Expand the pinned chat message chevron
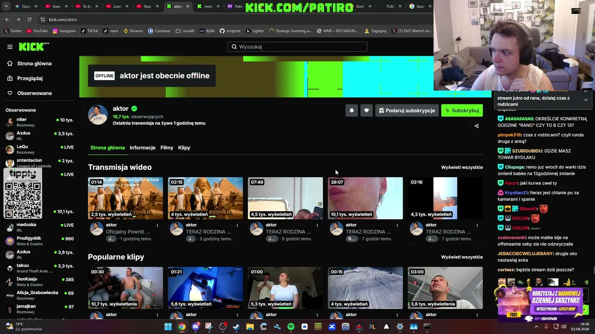 point(586,100)
